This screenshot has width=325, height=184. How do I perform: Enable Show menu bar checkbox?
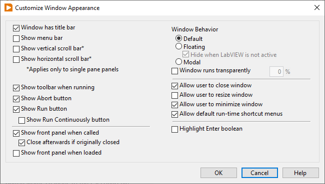[16, 38]
